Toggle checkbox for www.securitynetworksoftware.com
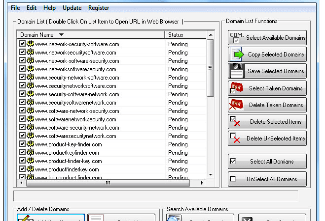Viewport: 325px width, 221px height. (22, 85)
